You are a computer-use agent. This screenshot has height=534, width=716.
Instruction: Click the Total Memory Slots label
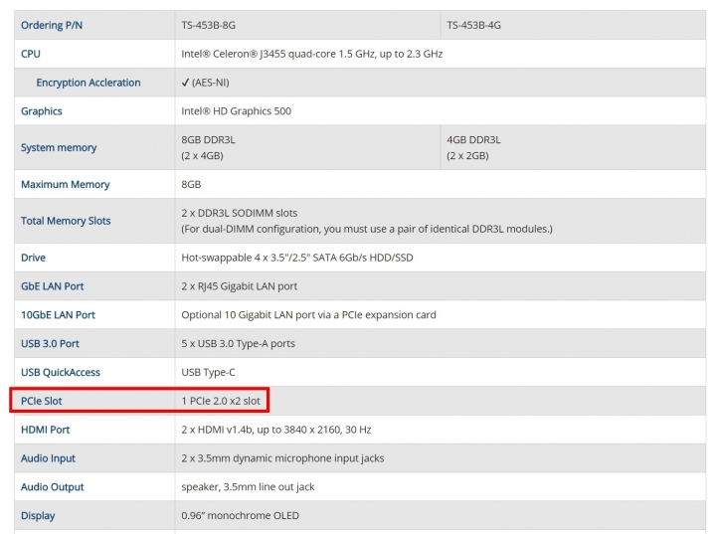click(66, 221)
